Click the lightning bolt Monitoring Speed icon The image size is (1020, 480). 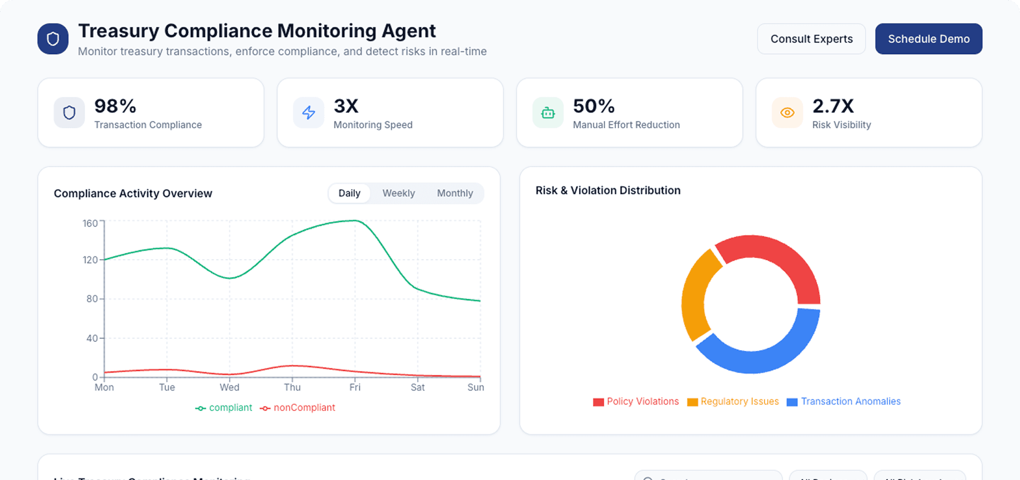pyautogui.click(x=309, y=113)
